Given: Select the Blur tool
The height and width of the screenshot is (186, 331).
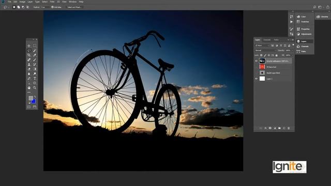Looking at the screenshot, I should 29,74.
